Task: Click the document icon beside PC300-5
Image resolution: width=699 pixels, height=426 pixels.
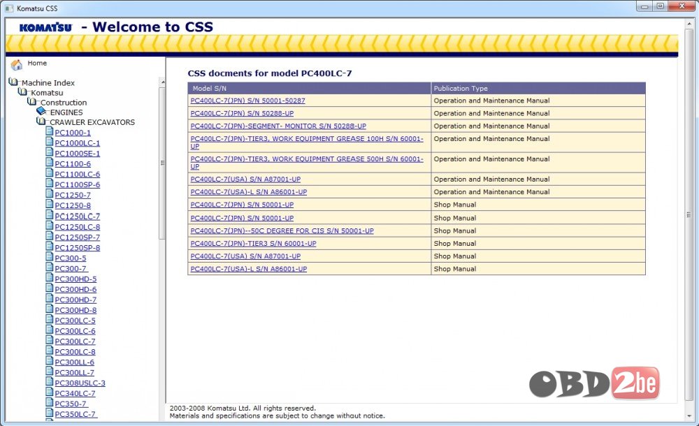Action: (x=50, y=257)
